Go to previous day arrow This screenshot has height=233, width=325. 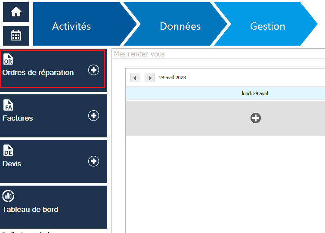135,78
